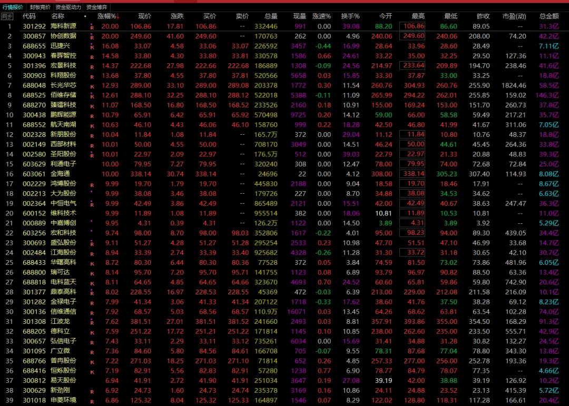Sort by 最低 column header
This screenshot has width=569, height=406.
[450, 16]
